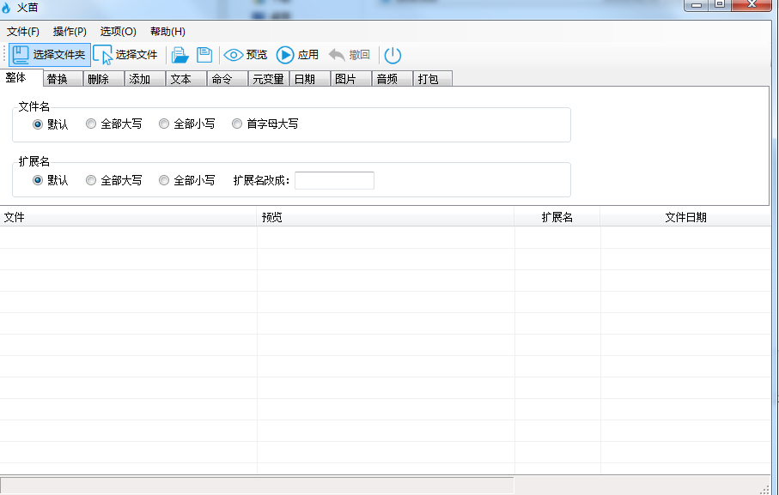
Task: Click the save floppy disk icon
Action: (x=204, y=55)
